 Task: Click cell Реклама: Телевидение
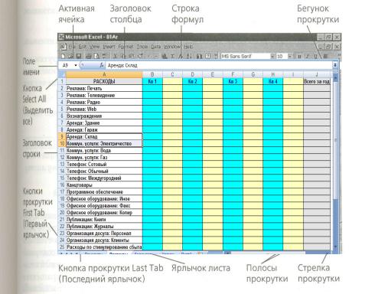104,95
